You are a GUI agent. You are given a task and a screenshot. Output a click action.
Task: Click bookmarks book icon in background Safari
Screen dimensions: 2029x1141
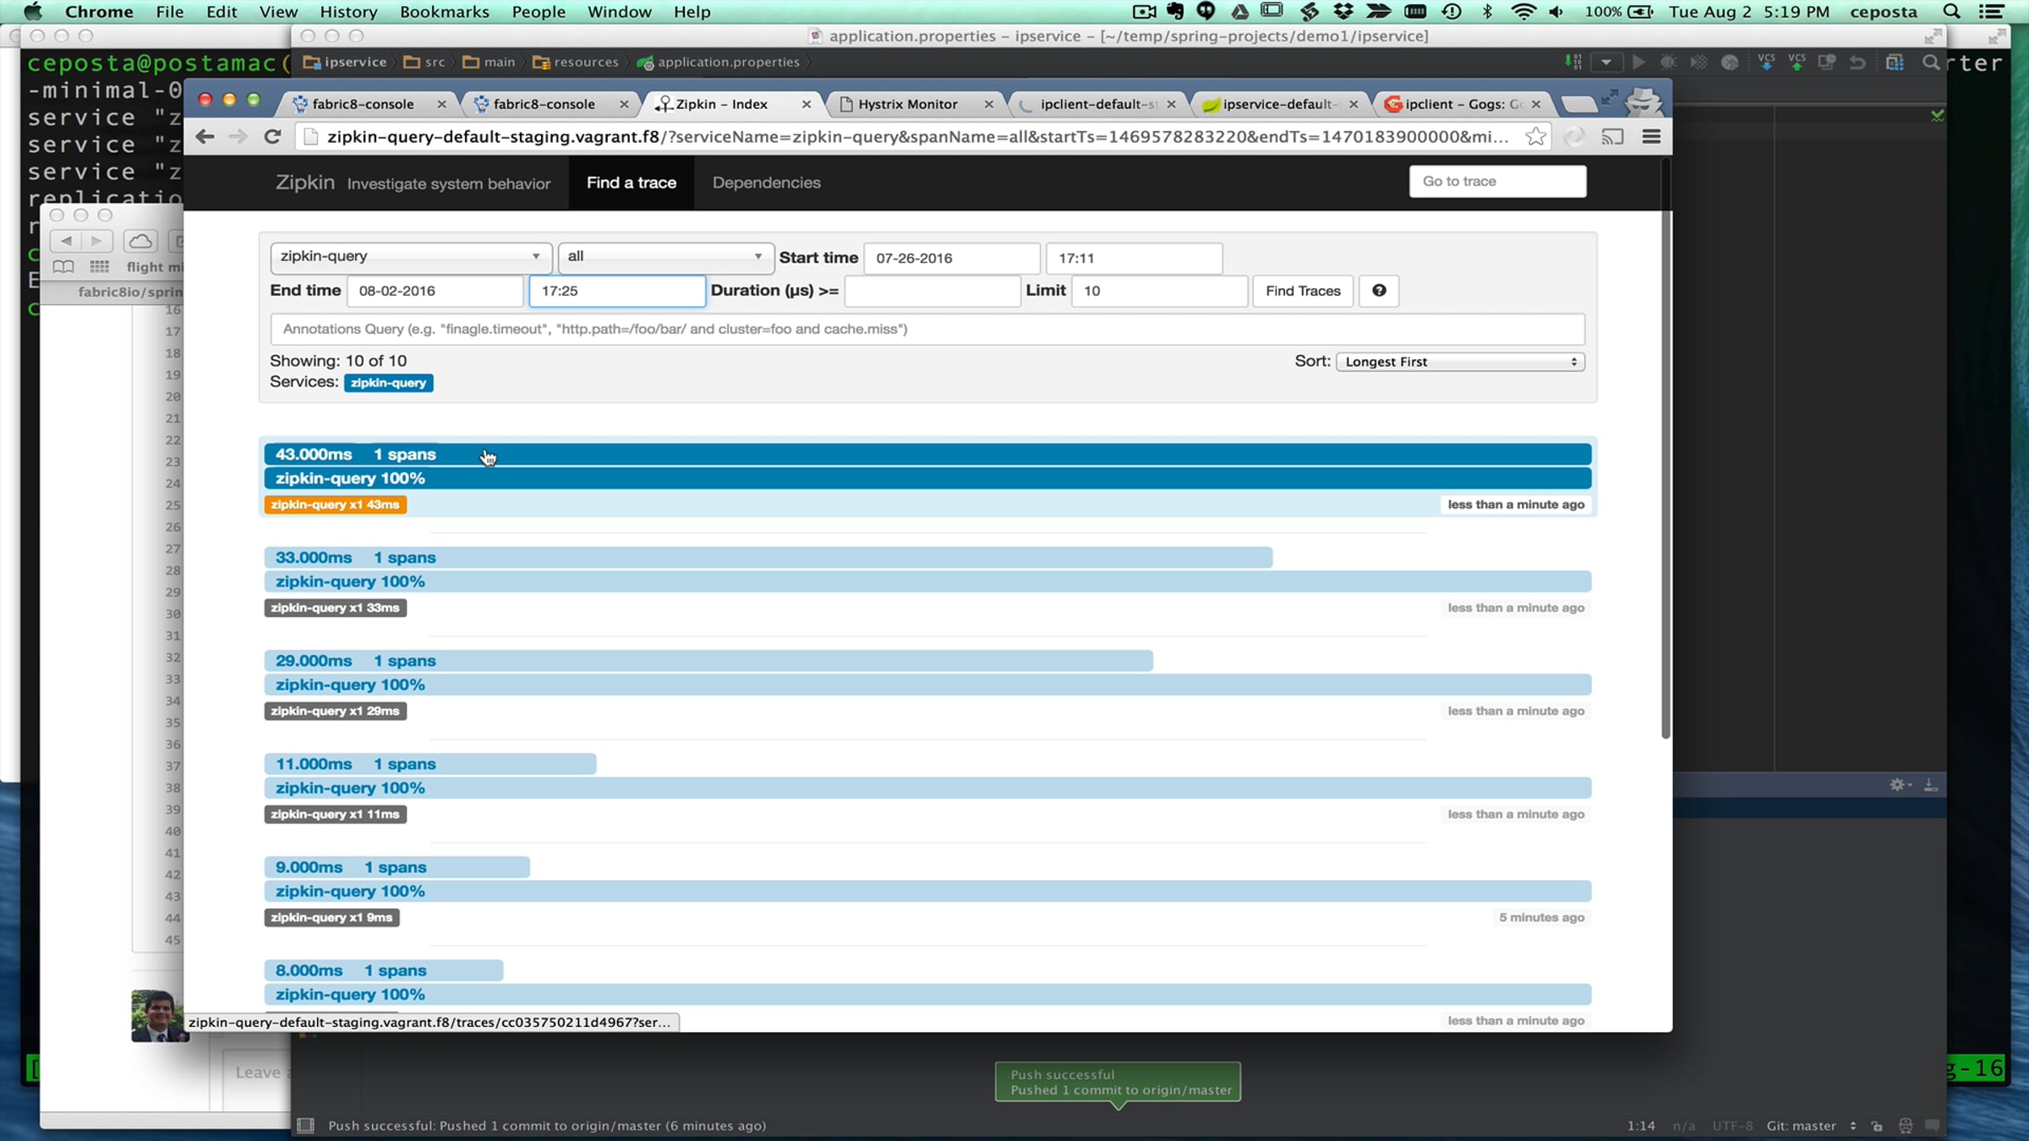pyautogui.click(x=63, y=267)
